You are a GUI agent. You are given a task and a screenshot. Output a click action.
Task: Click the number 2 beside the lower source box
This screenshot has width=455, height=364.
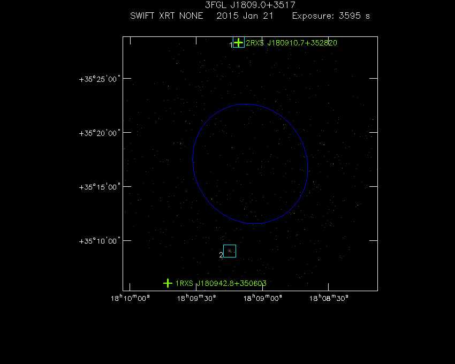pos(221,255)
